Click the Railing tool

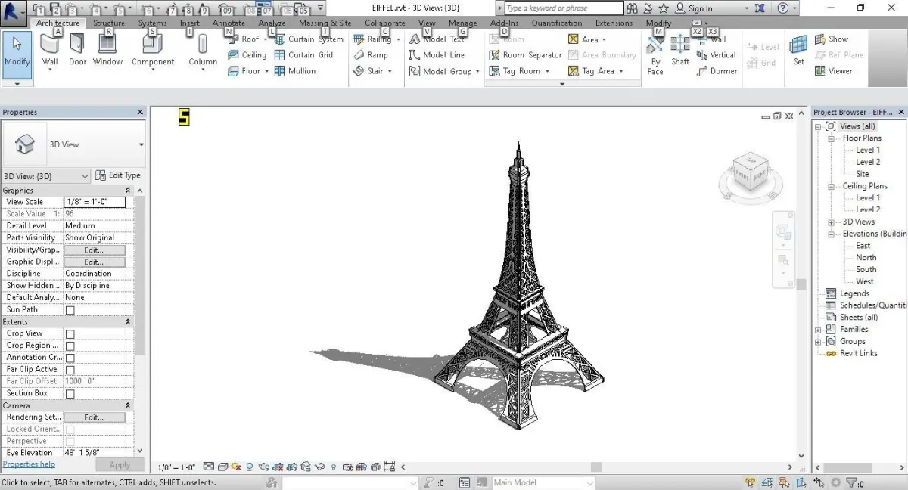tap(372, 39)
